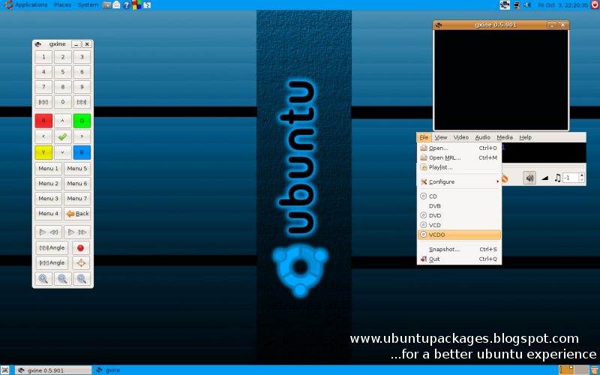Select next Angle button
Viewport: 600px width, 375px height.
click(52, 248)
